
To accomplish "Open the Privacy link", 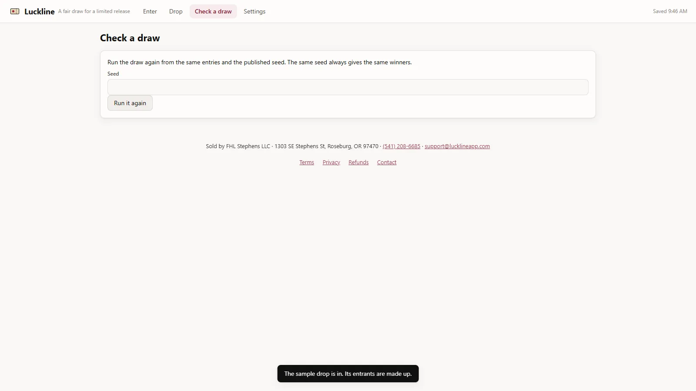I will point(331,162).
